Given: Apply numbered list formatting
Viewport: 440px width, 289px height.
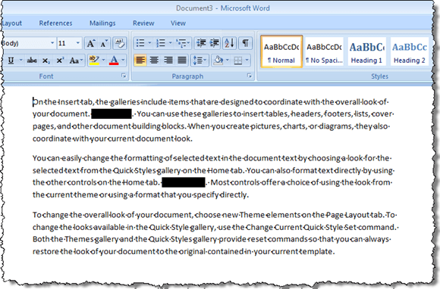Looking at the screenshot, I should pos(161,43).
